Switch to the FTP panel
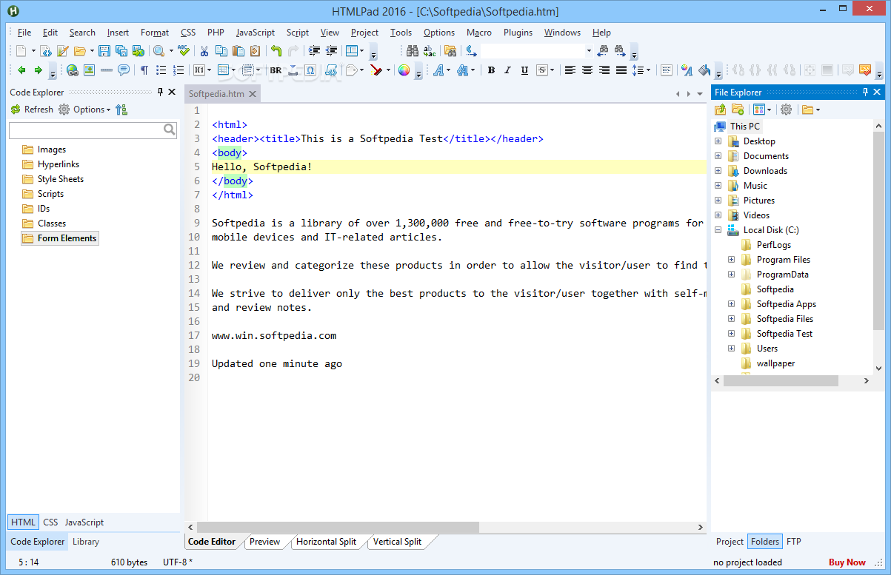The width and height of the screenshot is (891, 575). pyautogui.click(x=793, y=542)
